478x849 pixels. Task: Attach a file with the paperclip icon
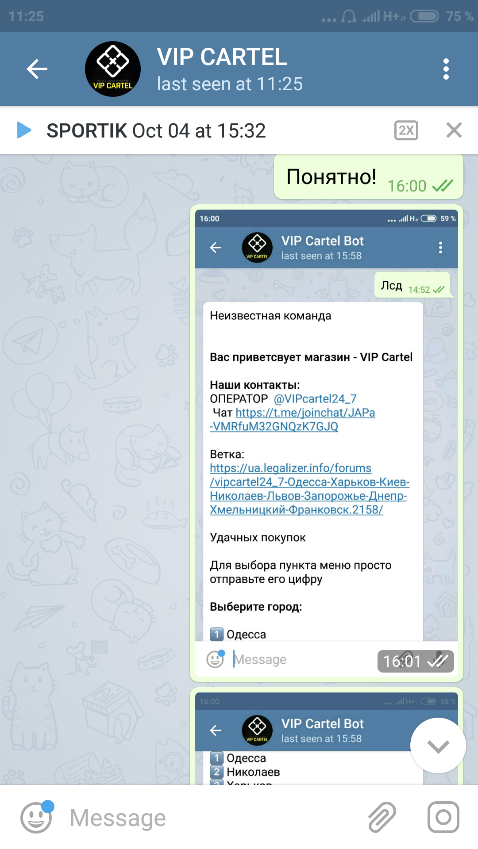click(382, 817)
